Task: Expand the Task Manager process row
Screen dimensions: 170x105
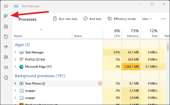Action: pos(15,52)
